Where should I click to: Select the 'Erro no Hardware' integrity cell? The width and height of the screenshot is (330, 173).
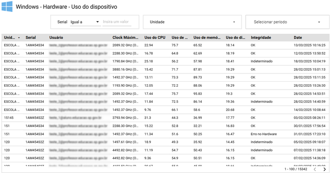point(263,134)
